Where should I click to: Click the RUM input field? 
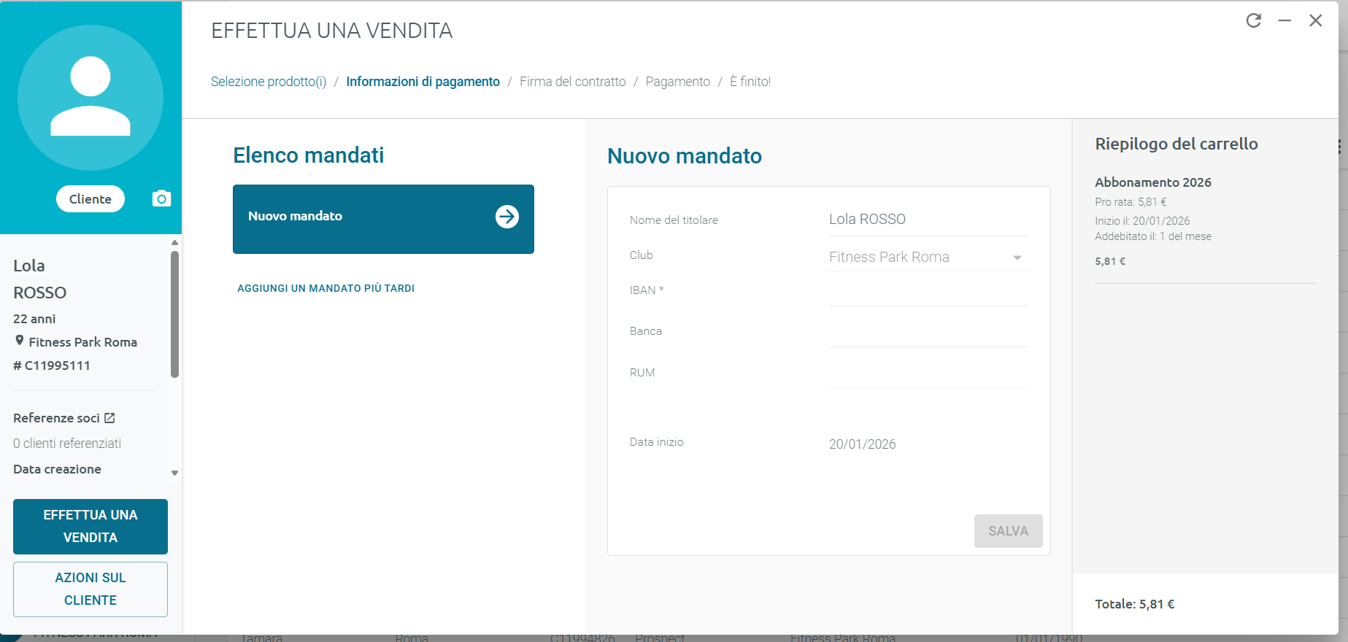click(928, 374)
